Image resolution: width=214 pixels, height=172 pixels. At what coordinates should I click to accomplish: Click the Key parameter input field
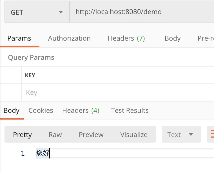coord(113,92)
